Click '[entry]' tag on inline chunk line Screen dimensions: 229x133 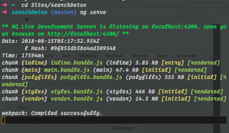[x=173, y=63]
